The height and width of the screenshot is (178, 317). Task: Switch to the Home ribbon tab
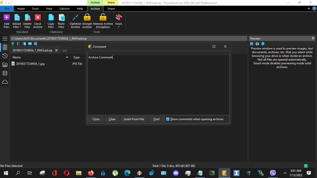pyautogui.click(x=21, y=9)
